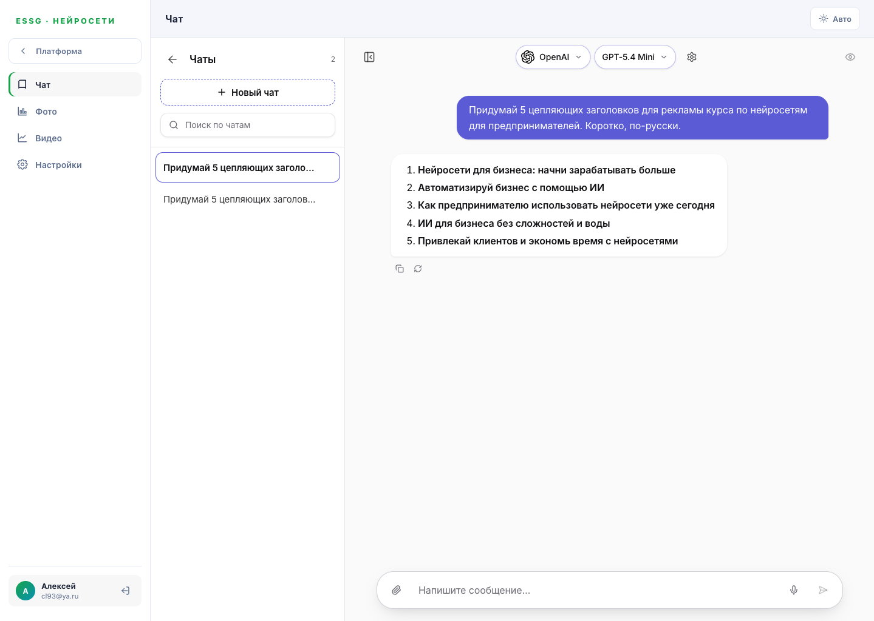Click the email cl93@ya.ru

[60, 596]
